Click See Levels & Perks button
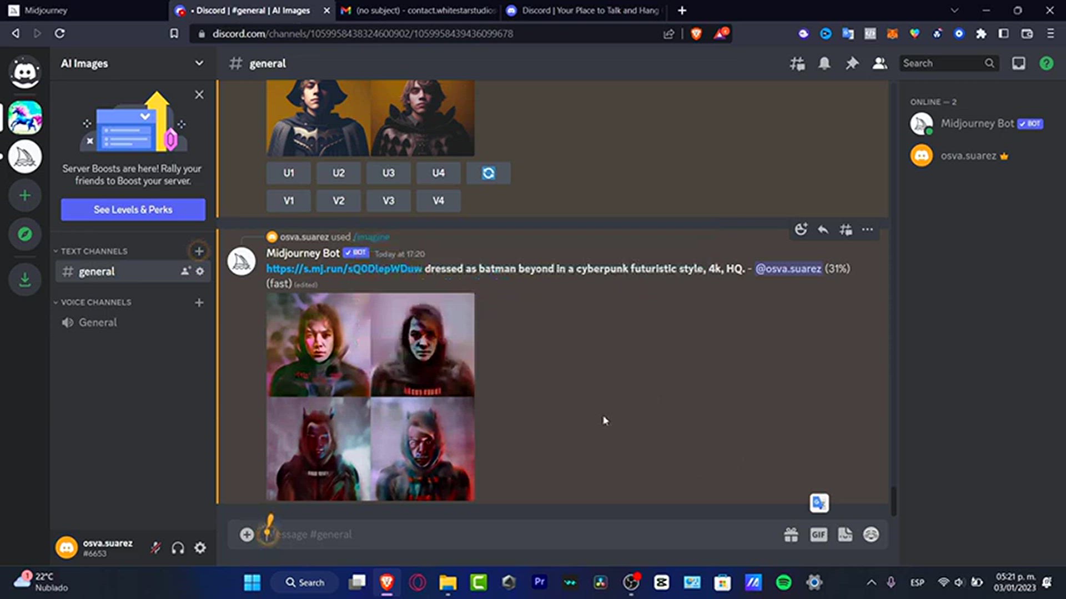1066x599 pixels. coord(133,210)
